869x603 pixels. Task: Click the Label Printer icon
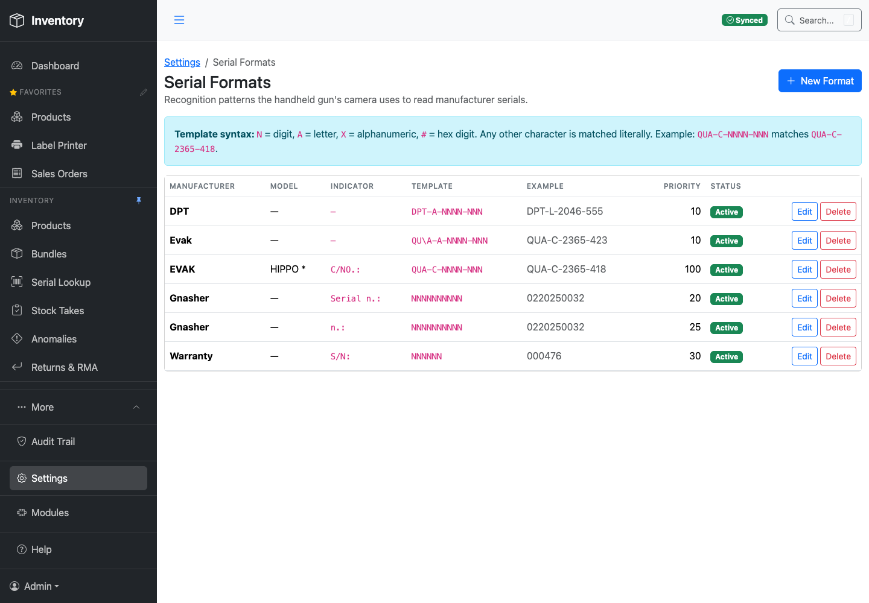tap(17, 145)
